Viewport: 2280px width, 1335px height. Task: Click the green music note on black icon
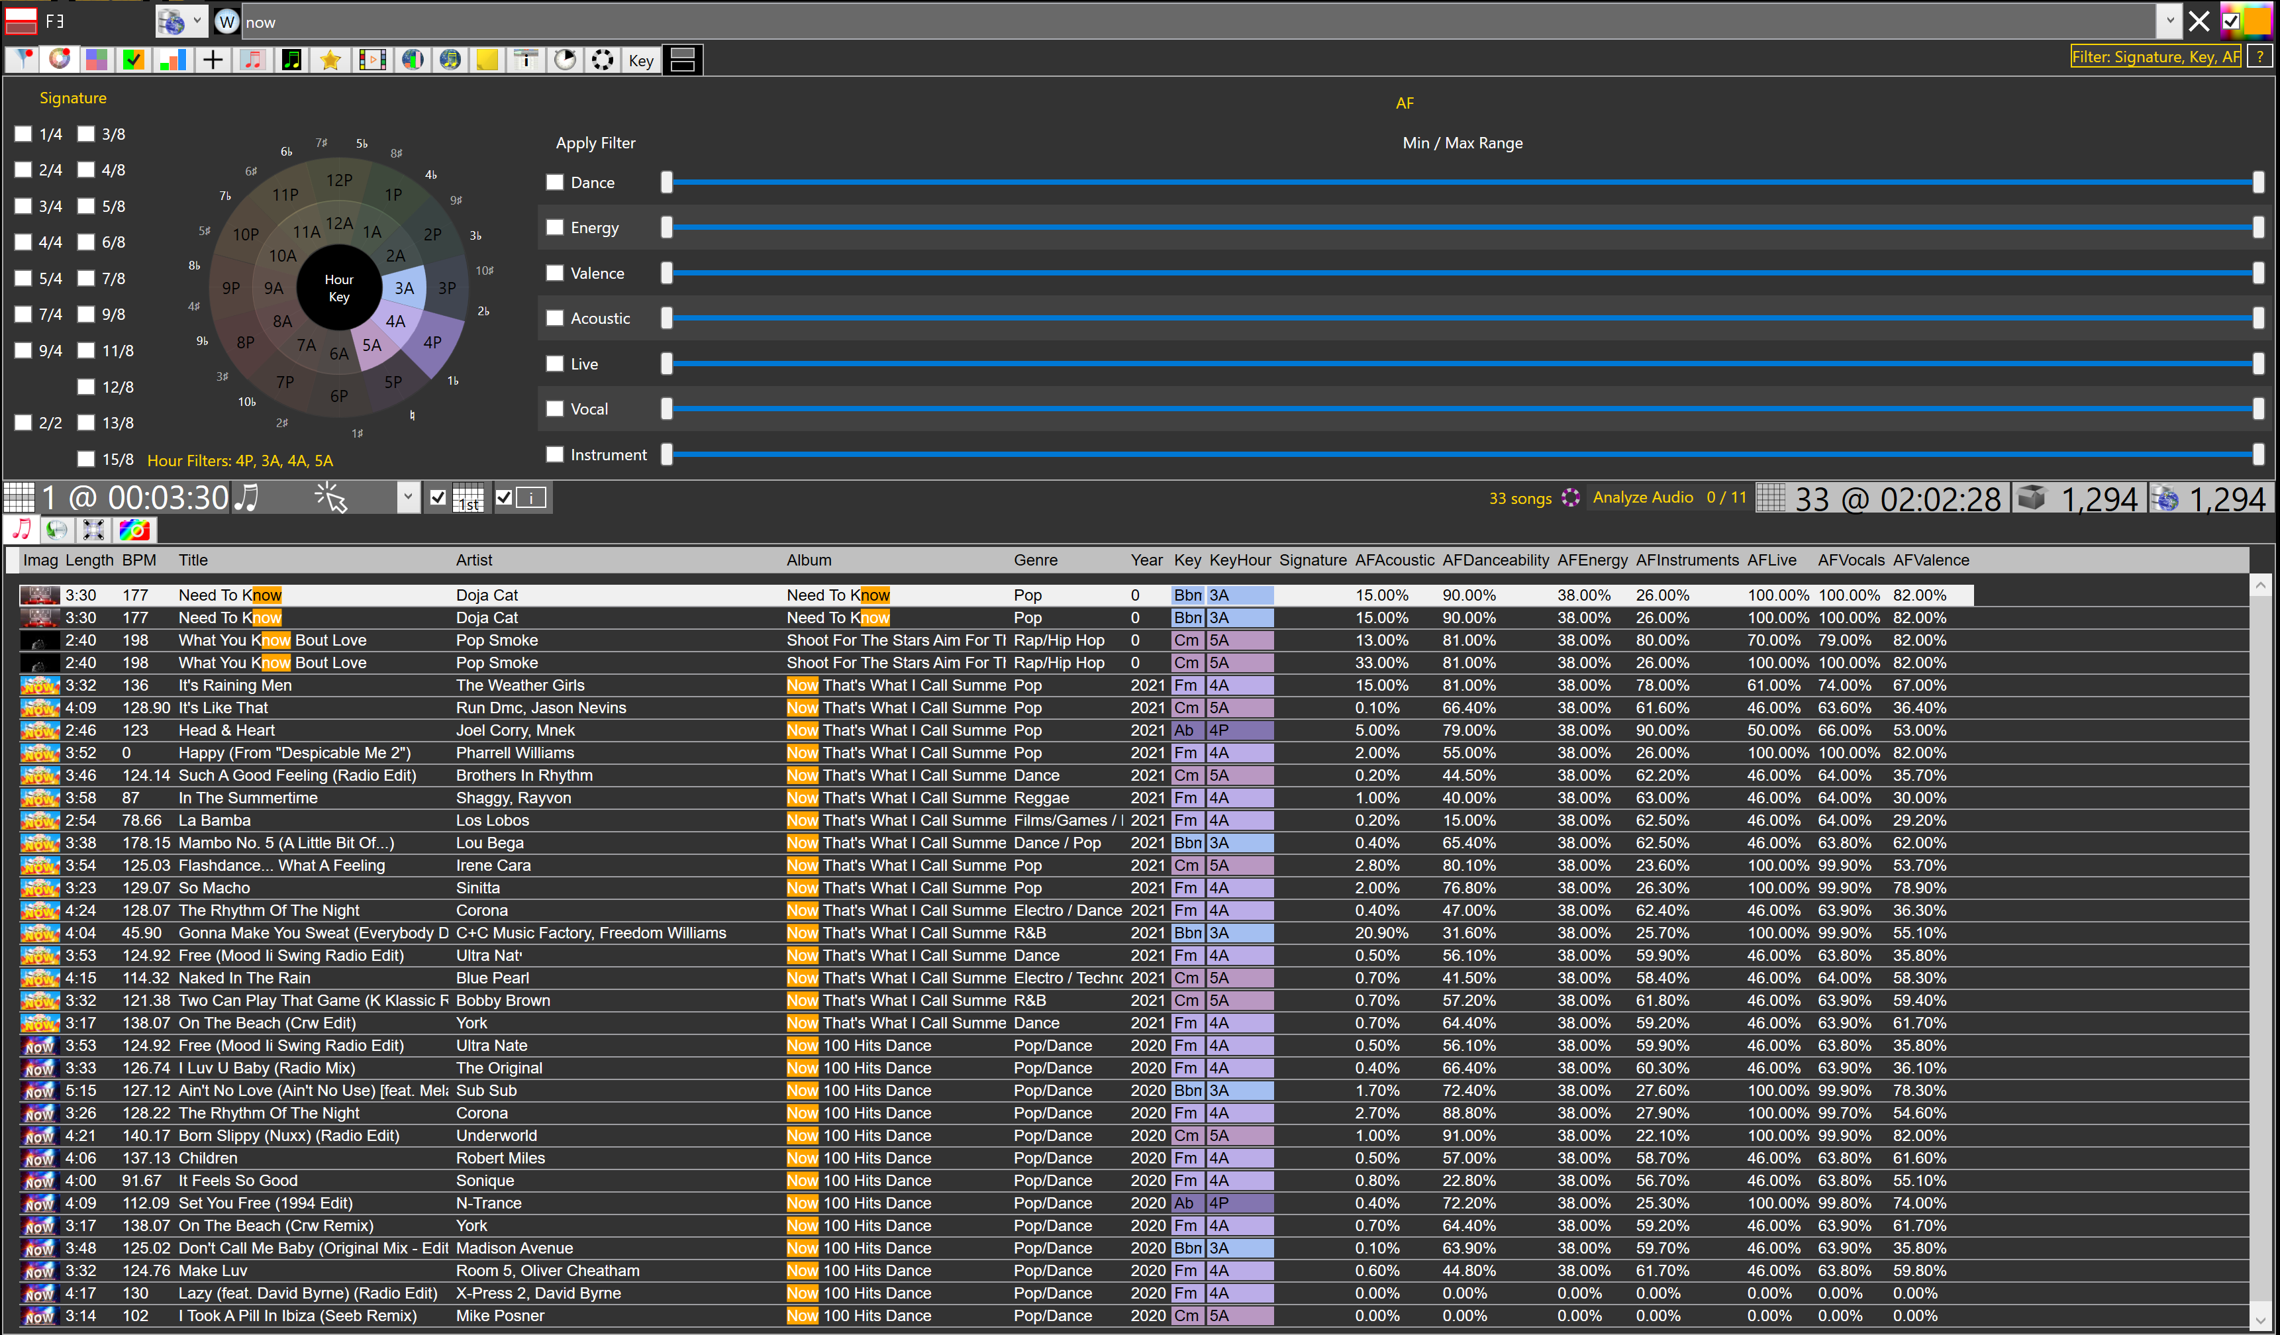click(x=292, y=60)
